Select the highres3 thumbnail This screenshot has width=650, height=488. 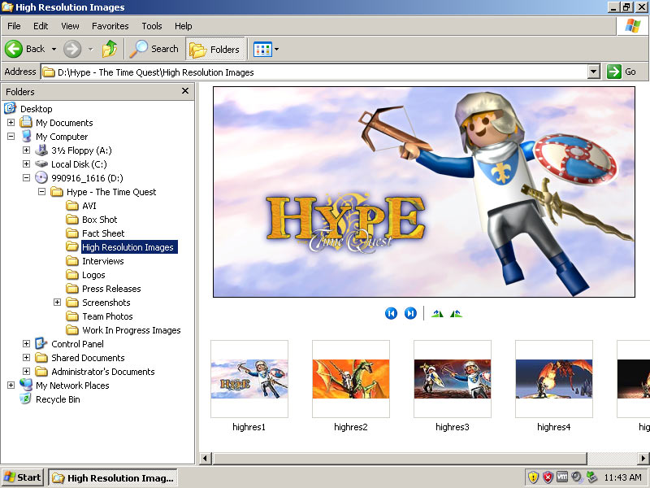pos(453,379)
